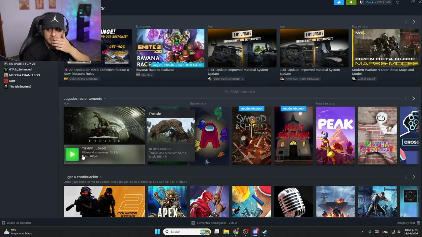Image resolution: width=422 pixels, height=237 pixels.
Task: Select GTA5_Enhanced in the library list
Action: [20, 69]
